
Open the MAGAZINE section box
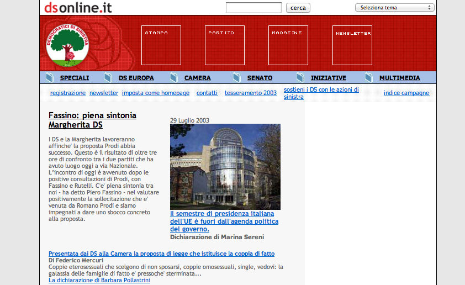point(288,45)
